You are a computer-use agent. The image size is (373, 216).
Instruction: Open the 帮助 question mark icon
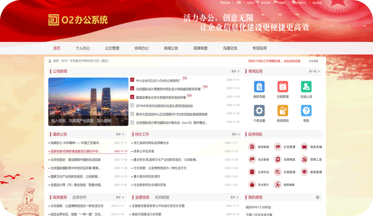coord(306,110)
